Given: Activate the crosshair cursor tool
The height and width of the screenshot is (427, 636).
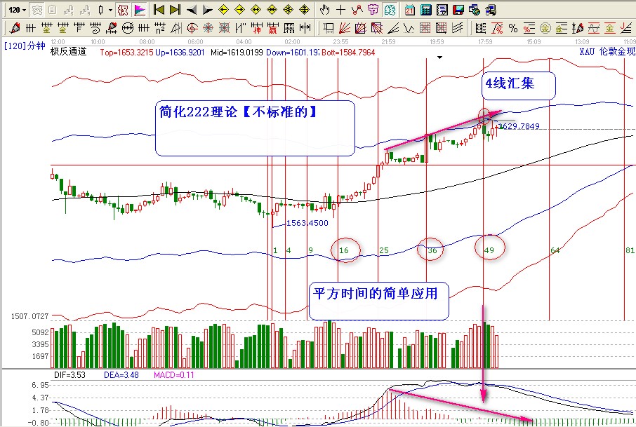Looking at the screenshot, I should (x=340, y=10).
